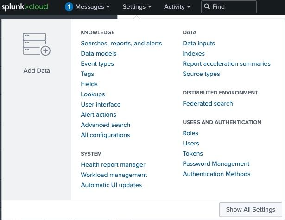Screen dimensions: 285x220
Task: Select the Lookups menu entry
Action: [93, 94]
